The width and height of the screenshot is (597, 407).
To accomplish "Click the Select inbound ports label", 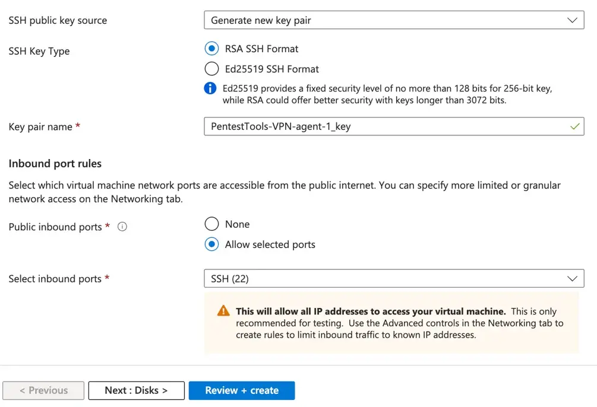I will point(55,279).
